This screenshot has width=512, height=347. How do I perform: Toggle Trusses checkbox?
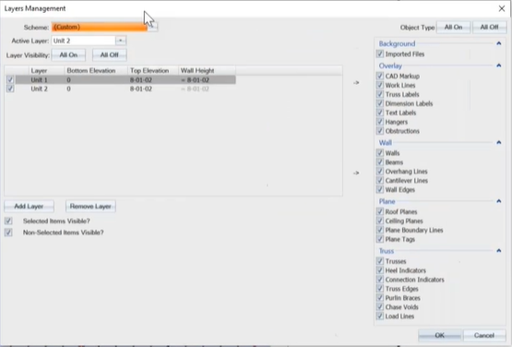(380, 261)
